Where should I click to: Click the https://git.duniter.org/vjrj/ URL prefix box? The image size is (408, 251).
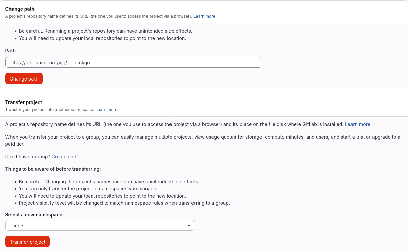pyautogui.click(x=38, y=62)
